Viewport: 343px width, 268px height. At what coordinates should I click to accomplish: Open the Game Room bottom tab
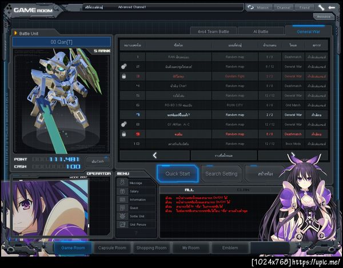[x=73, y=247]
